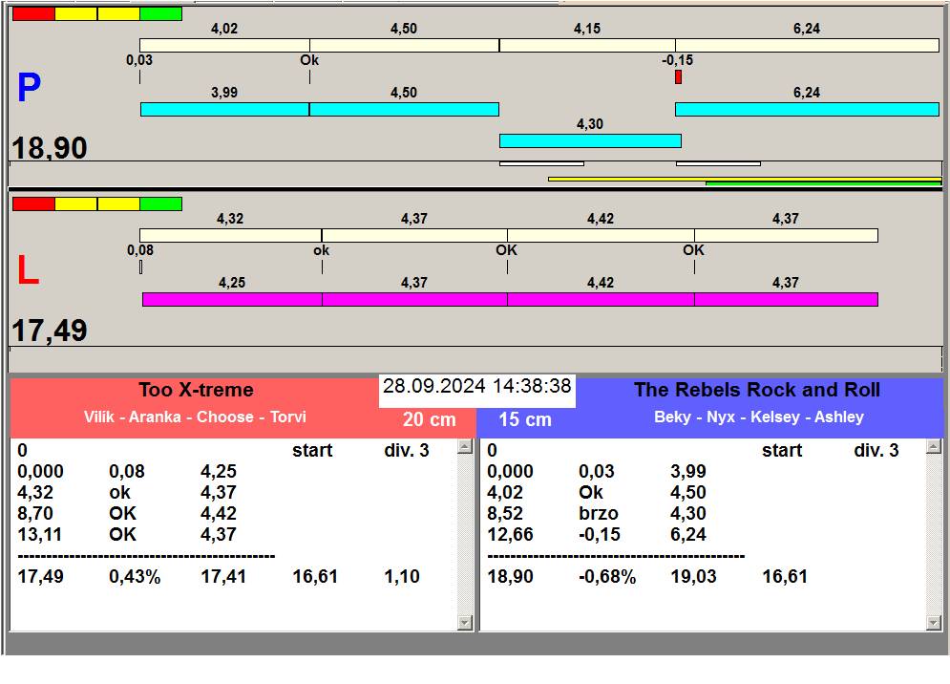The width and height of the screenshot is (950, 684).
Task: Click the red start light in the P lane
Action: [34, 14]
